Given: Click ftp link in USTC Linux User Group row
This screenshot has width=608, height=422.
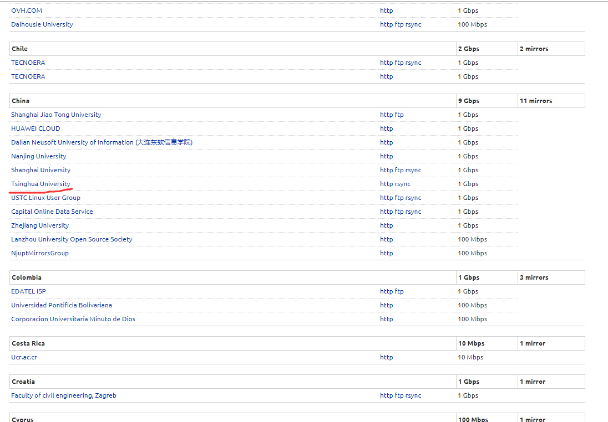Looking at the screenshot, I should pyautogui.click(x=399, y=198).
